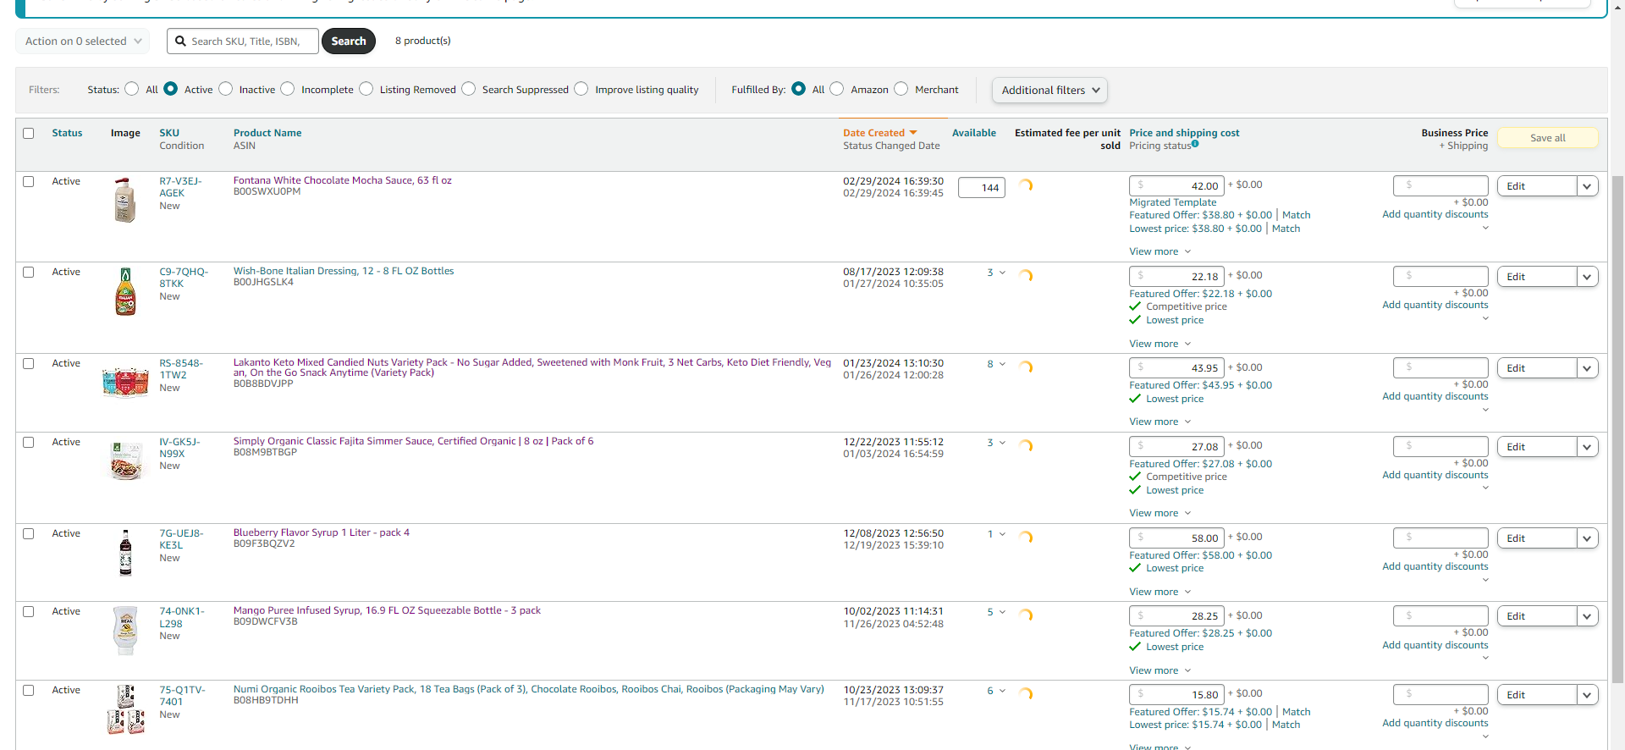
Task: Choose the Active status filter
Action: [171, 89]
